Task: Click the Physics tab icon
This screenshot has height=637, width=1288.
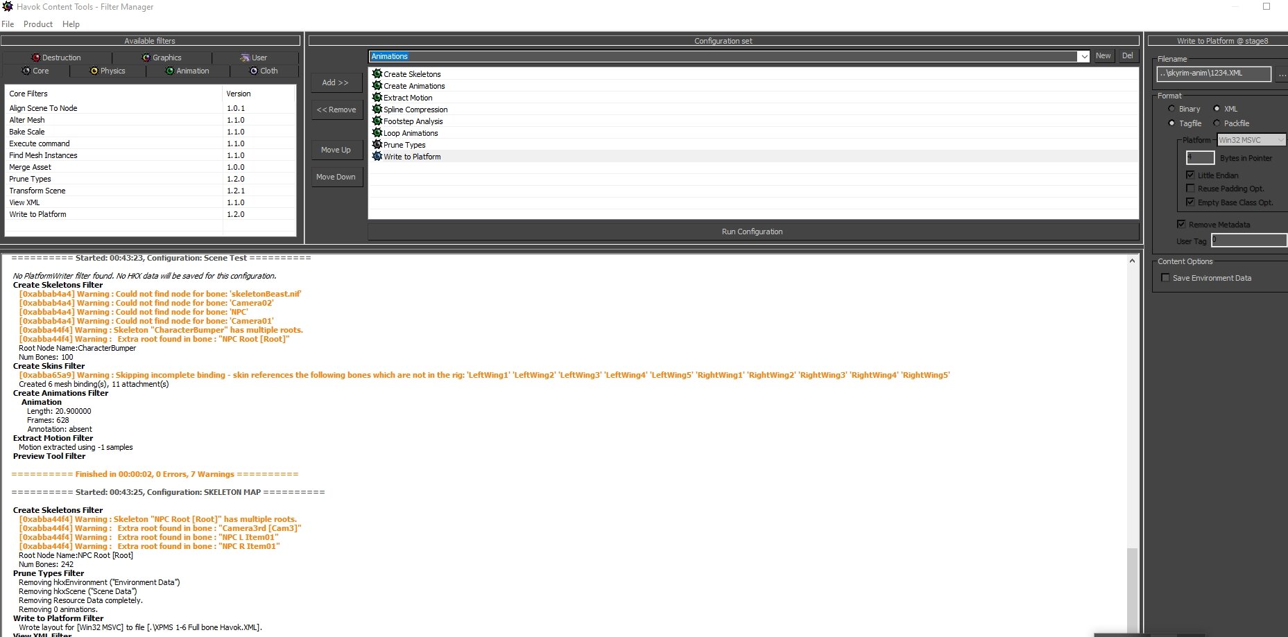Action: click(94, 71)
